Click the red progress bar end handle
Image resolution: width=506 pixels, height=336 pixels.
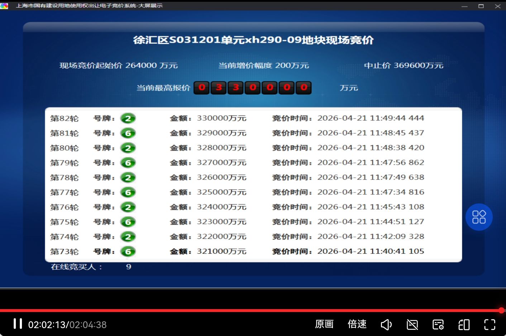pos(501,310)
